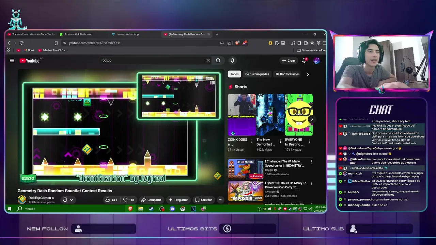Open a new browser tab

click(x=217, y=34)
